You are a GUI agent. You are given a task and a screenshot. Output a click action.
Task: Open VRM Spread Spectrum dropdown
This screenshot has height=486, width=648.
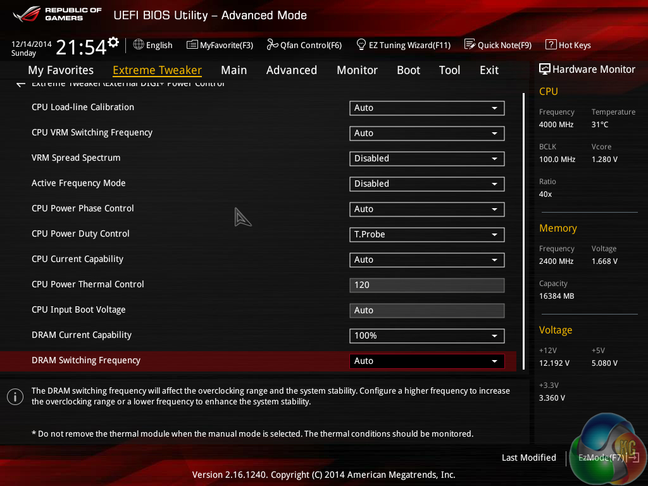tap(427, 159)
